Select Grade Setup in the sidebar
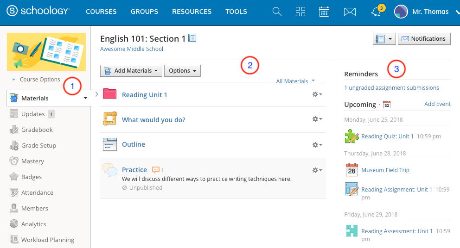The height and width of the screenshot is (248, 460). pyautogui.click(x=39, y=145)
